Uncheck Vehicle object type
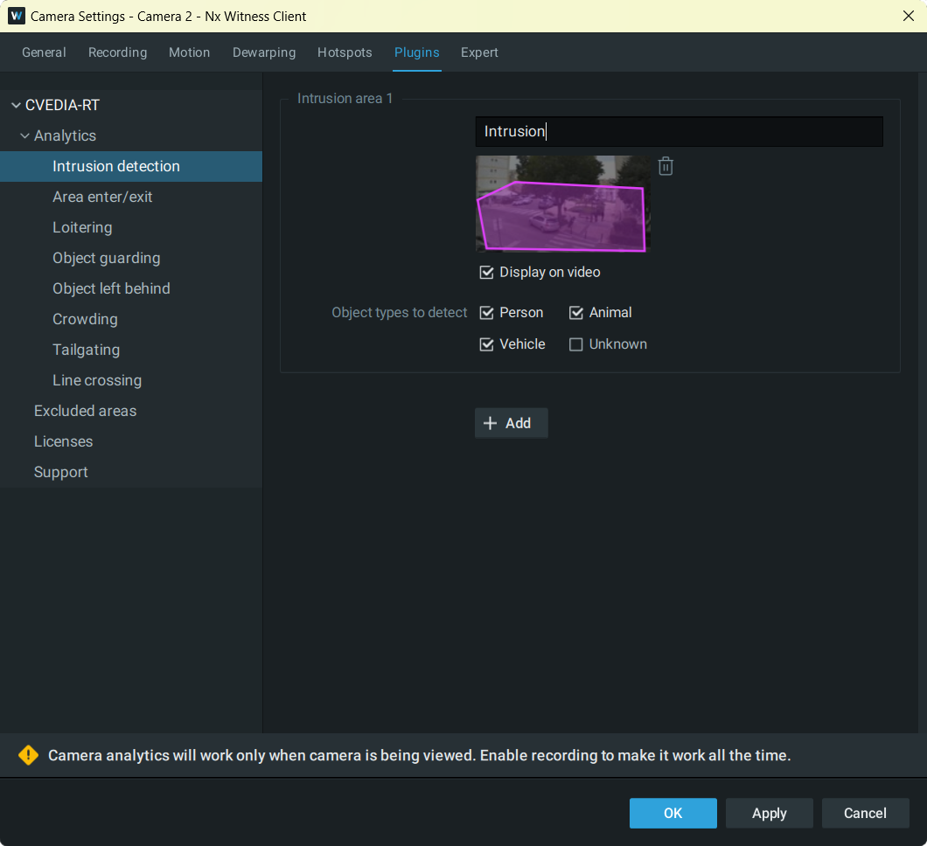The image size is (927, 846). (x=486, y=344)
